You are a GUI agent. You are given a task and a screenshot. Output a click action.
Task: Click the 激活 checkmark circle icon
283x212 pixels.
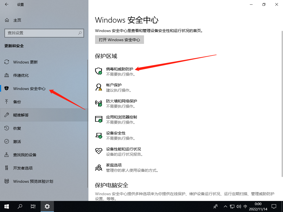(x=7, y=141)
